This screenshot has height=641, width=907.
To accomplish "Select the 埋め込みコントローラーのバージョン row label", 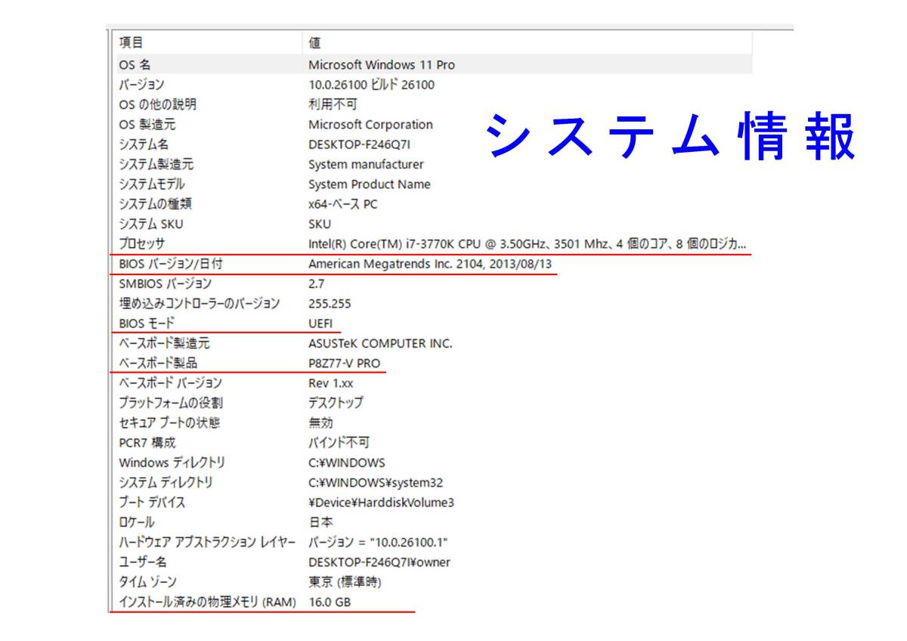I will pos(200,304).
